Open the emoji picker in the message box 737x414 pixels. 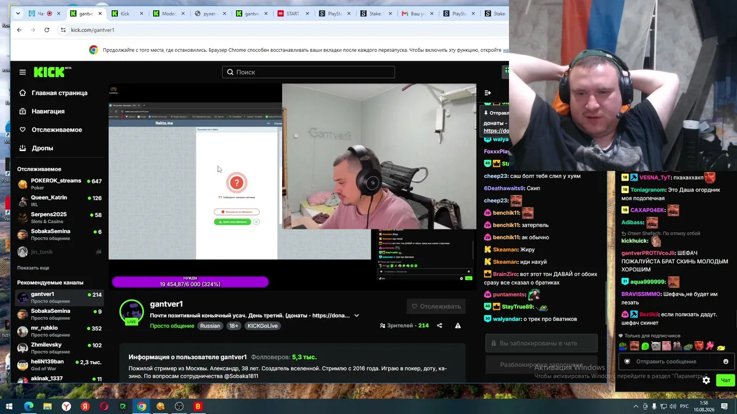coord(725,362)
